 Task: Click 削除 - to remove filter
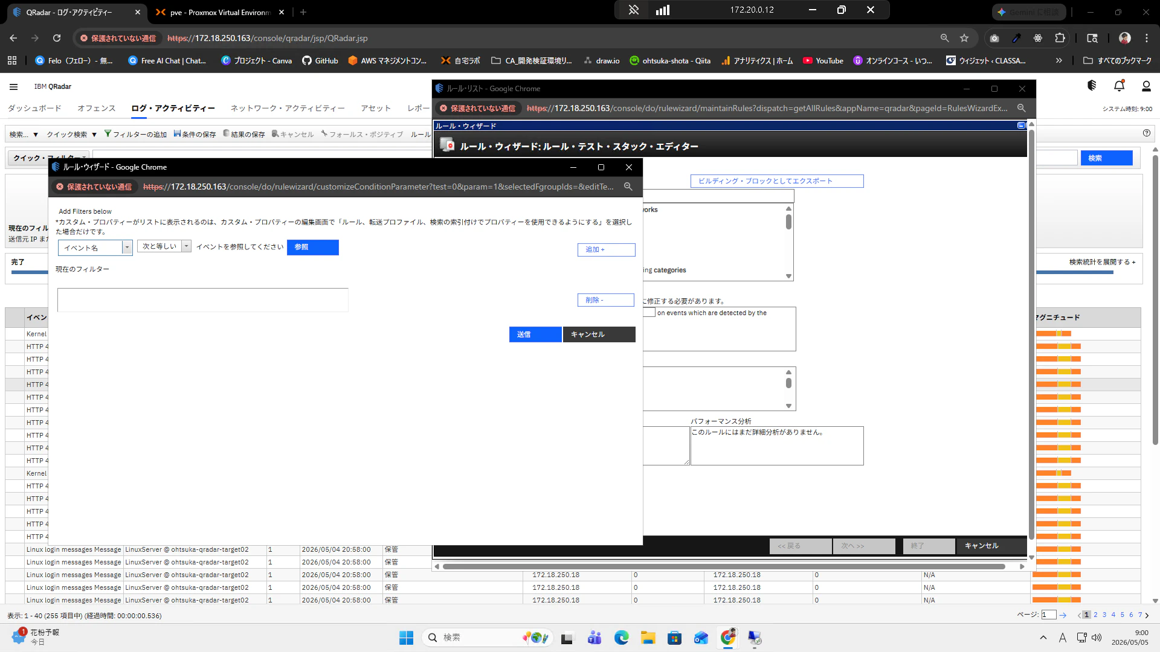(x=605, y=300)
